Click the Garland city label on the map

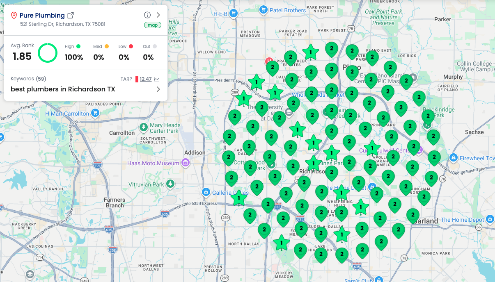pyautogui.click(x=426, y=221)
